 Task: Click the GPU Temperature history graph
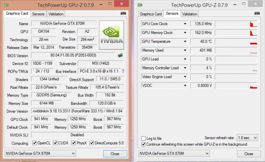(x=236, y=42)
